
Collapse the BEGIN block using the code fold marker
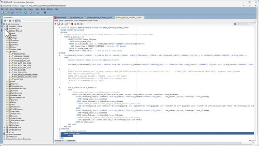pos(59,53)
